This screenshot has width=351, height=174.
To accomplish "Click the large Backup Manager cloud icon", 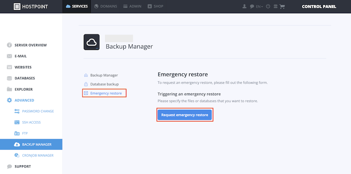I will point(92,42).
